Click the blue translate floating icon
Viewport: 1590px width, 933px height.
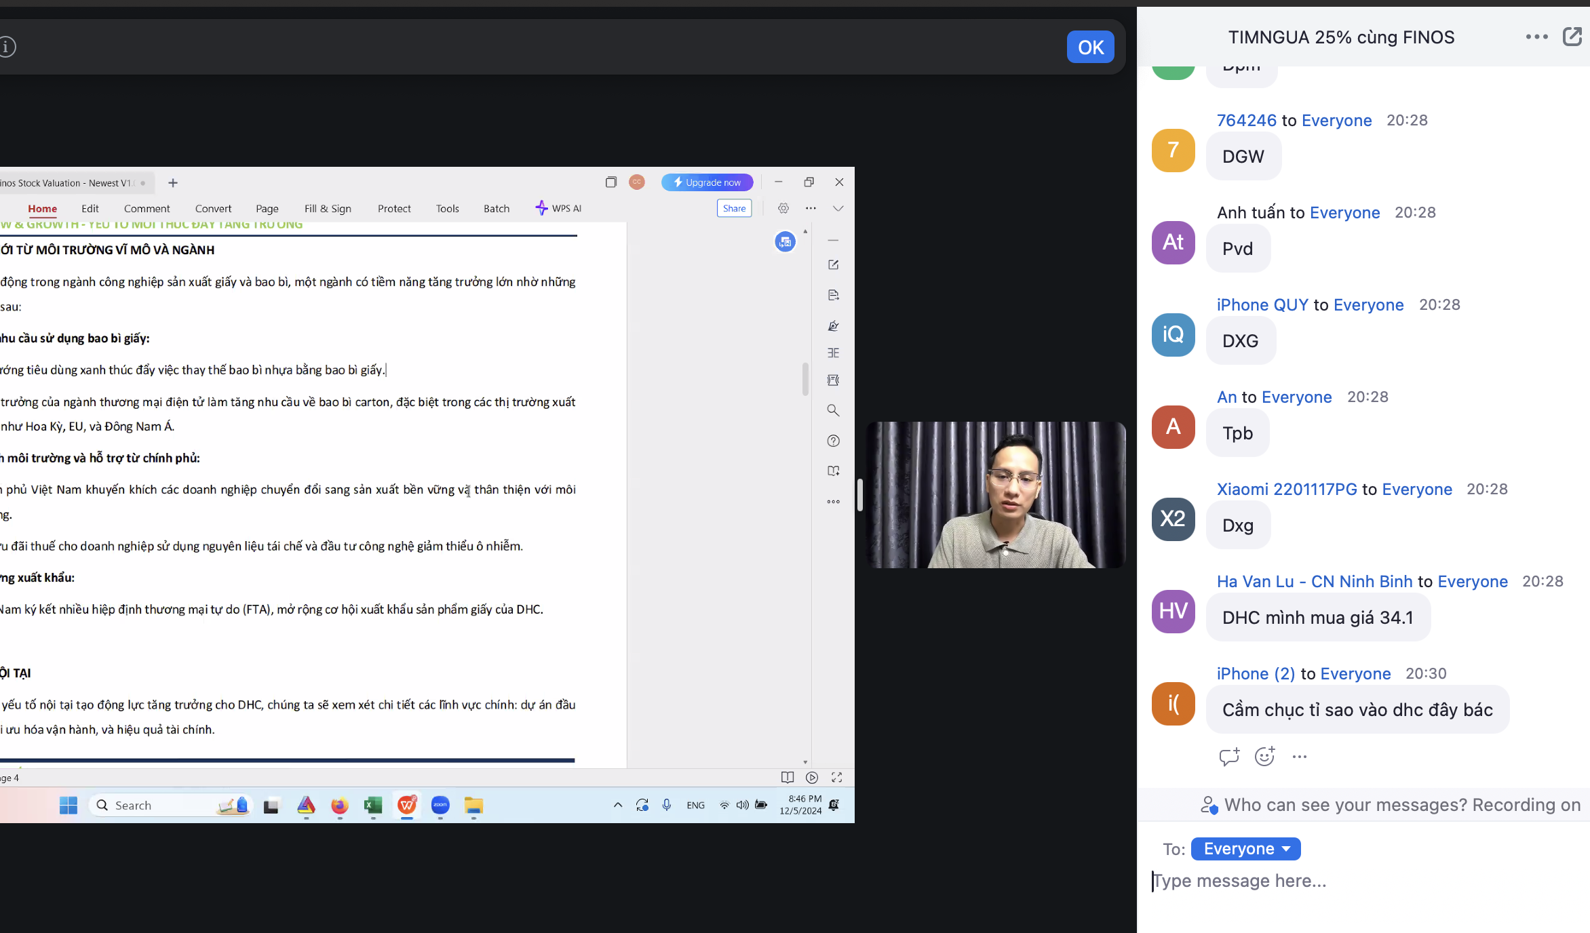[785, 241]
